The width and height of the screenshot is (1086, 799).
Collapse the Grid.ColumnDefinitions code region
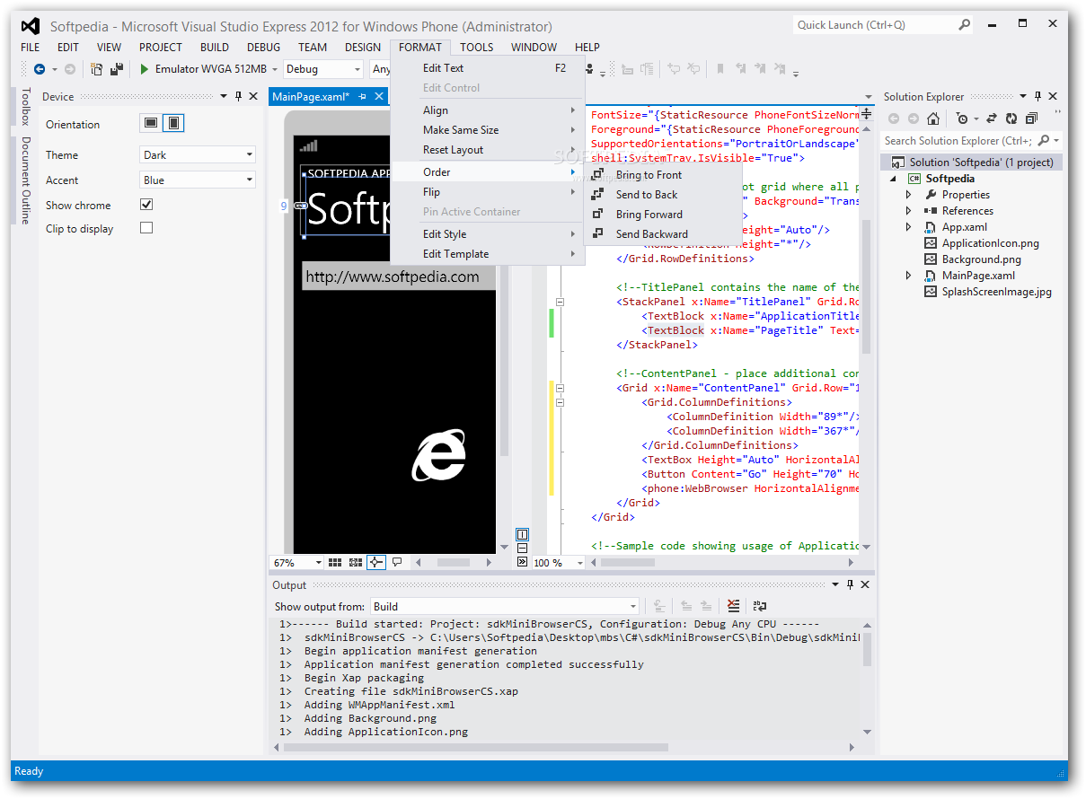[x=560, y=402]
